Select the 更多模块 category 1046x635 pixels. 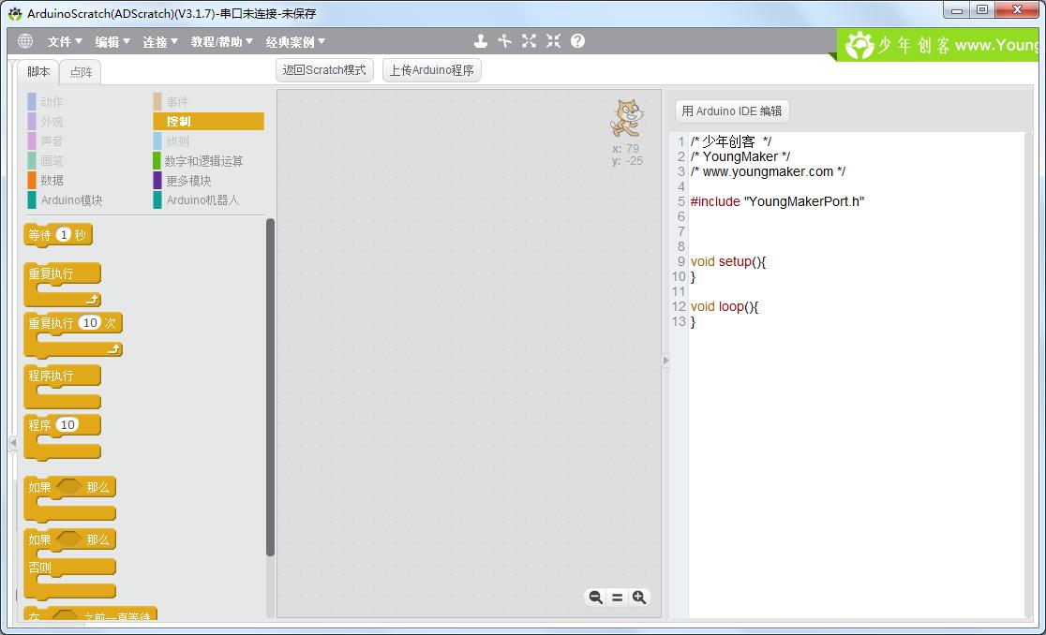(182, 180)
